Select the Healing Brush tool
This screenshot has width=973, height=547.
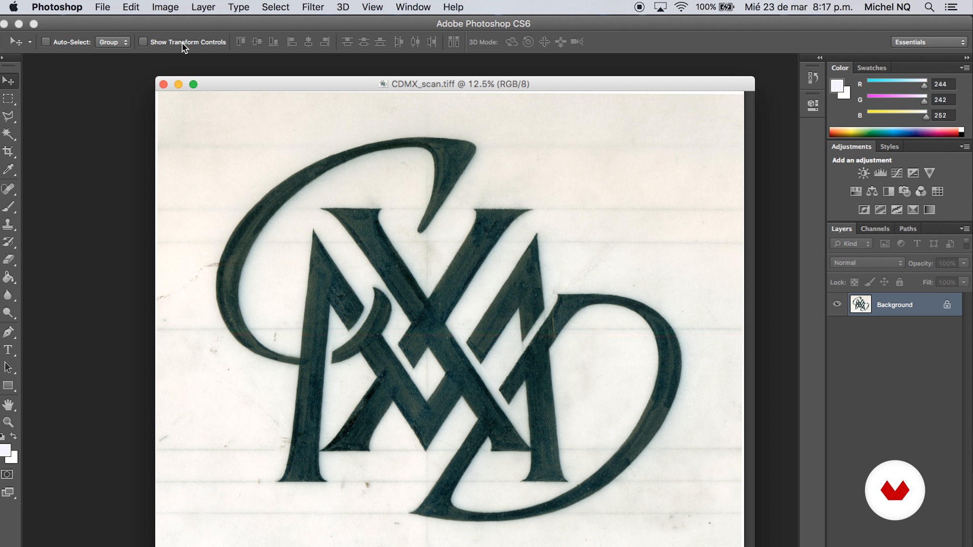click(8, 189)
